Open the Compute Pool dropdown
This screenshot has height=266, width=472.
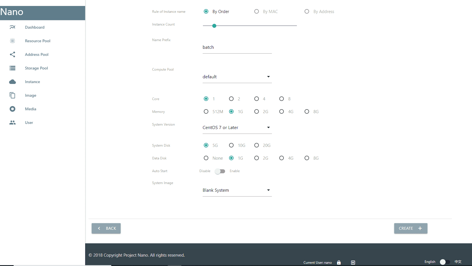[237, 77]
